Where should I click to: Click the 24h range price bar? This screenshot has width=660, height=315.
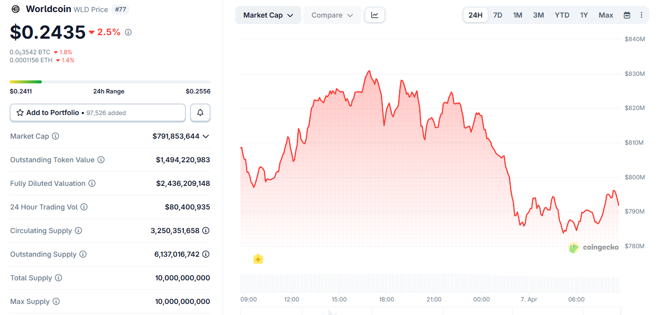[110, 81]
